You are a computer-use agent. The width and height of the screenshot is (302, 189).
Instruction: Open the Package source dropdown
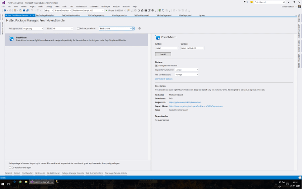pos(33,28)
